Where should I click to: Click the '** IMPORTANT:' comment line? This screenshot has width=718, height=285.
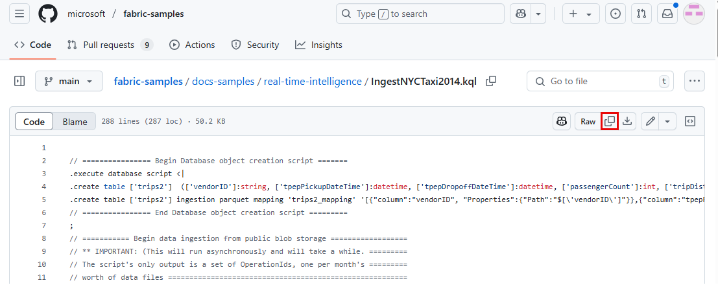coord(238,251)
